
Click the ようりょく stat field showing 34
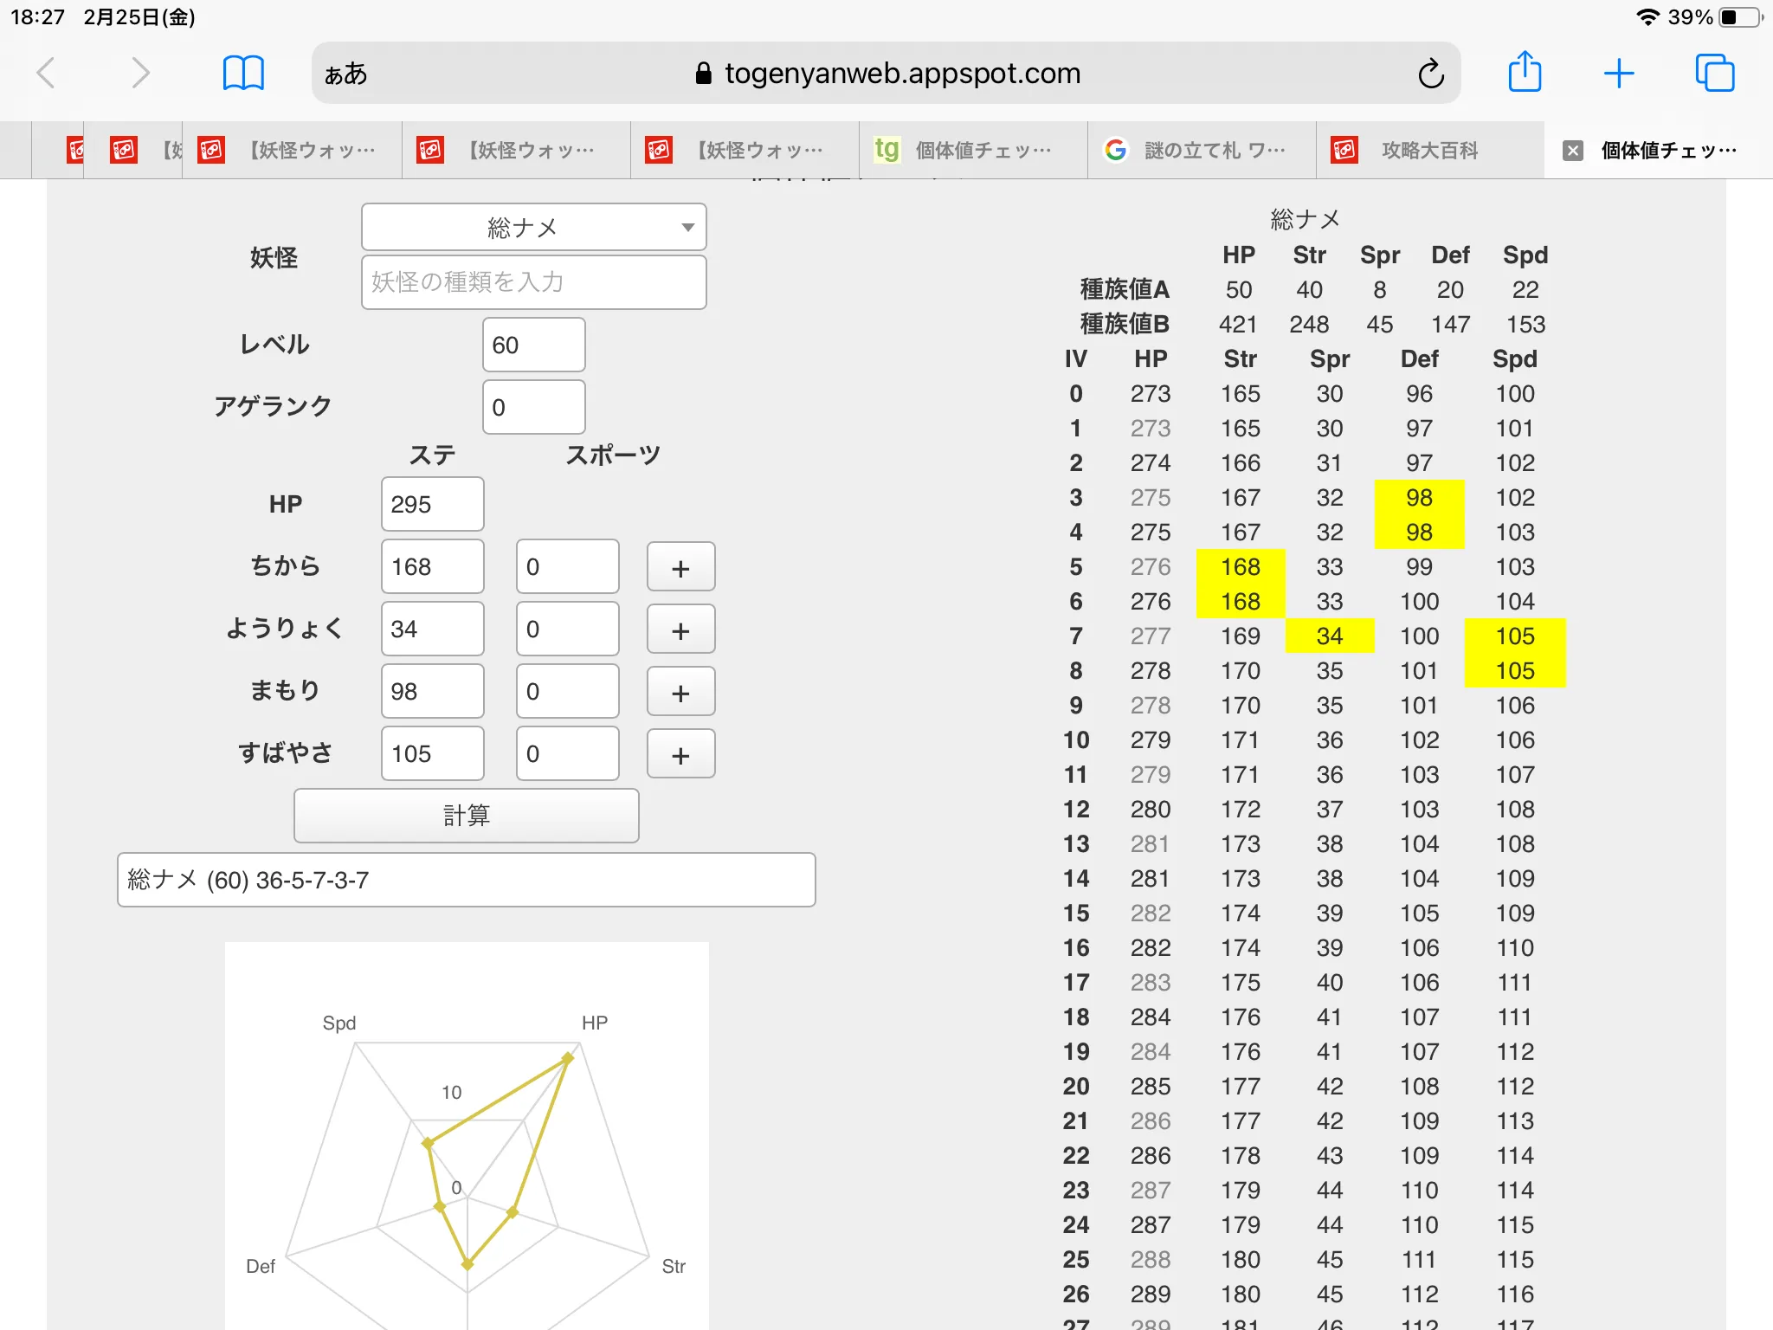coord(433,629)
